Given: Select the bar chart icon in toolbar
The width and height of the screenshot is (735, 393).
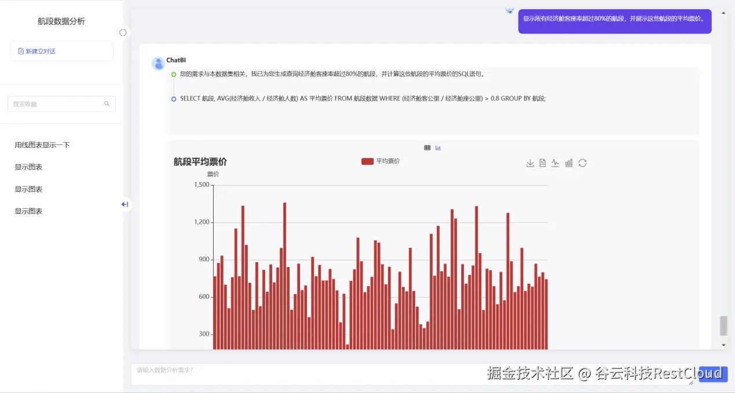Looking at the screenshot, I should pos(568,162).
